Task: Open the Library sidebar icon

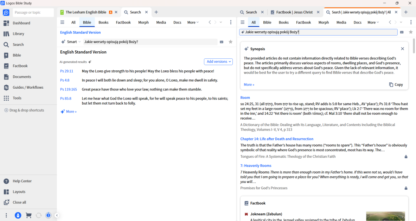Action: 6,34
